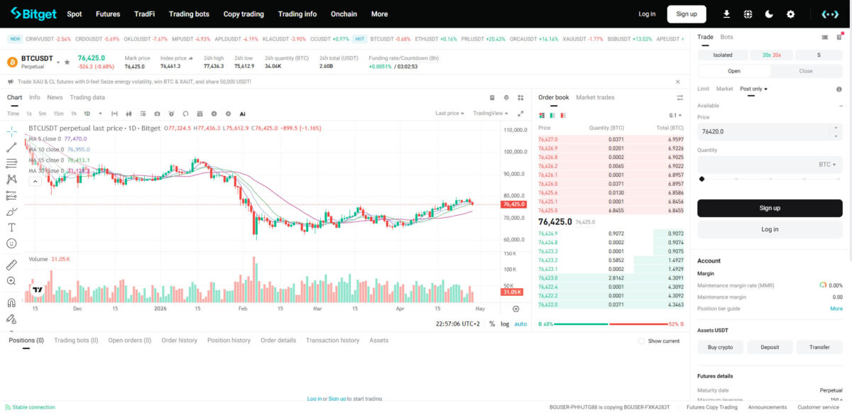Open the Fibonacci retracement tool
The width and height of the screenshot is (852, 413).
pos(11,163)
